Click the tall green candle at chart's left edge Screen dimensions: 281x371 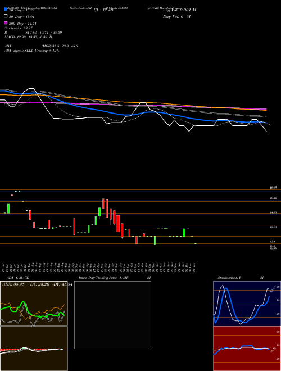coord(8,209)
